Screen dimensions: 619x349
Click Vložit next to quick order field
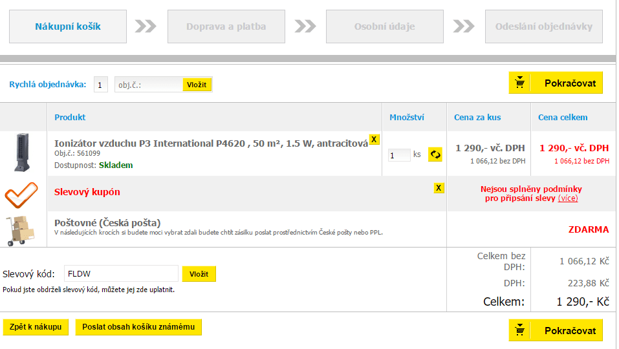coord(197,85)
